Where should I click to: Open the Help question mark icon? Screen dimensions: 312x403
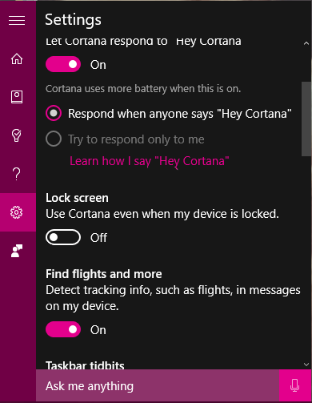(17, 174)
